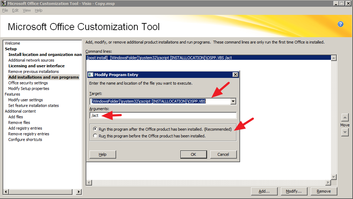Select Features heading in navigation tree
This screenshot has height=199, width=353.
12,94
